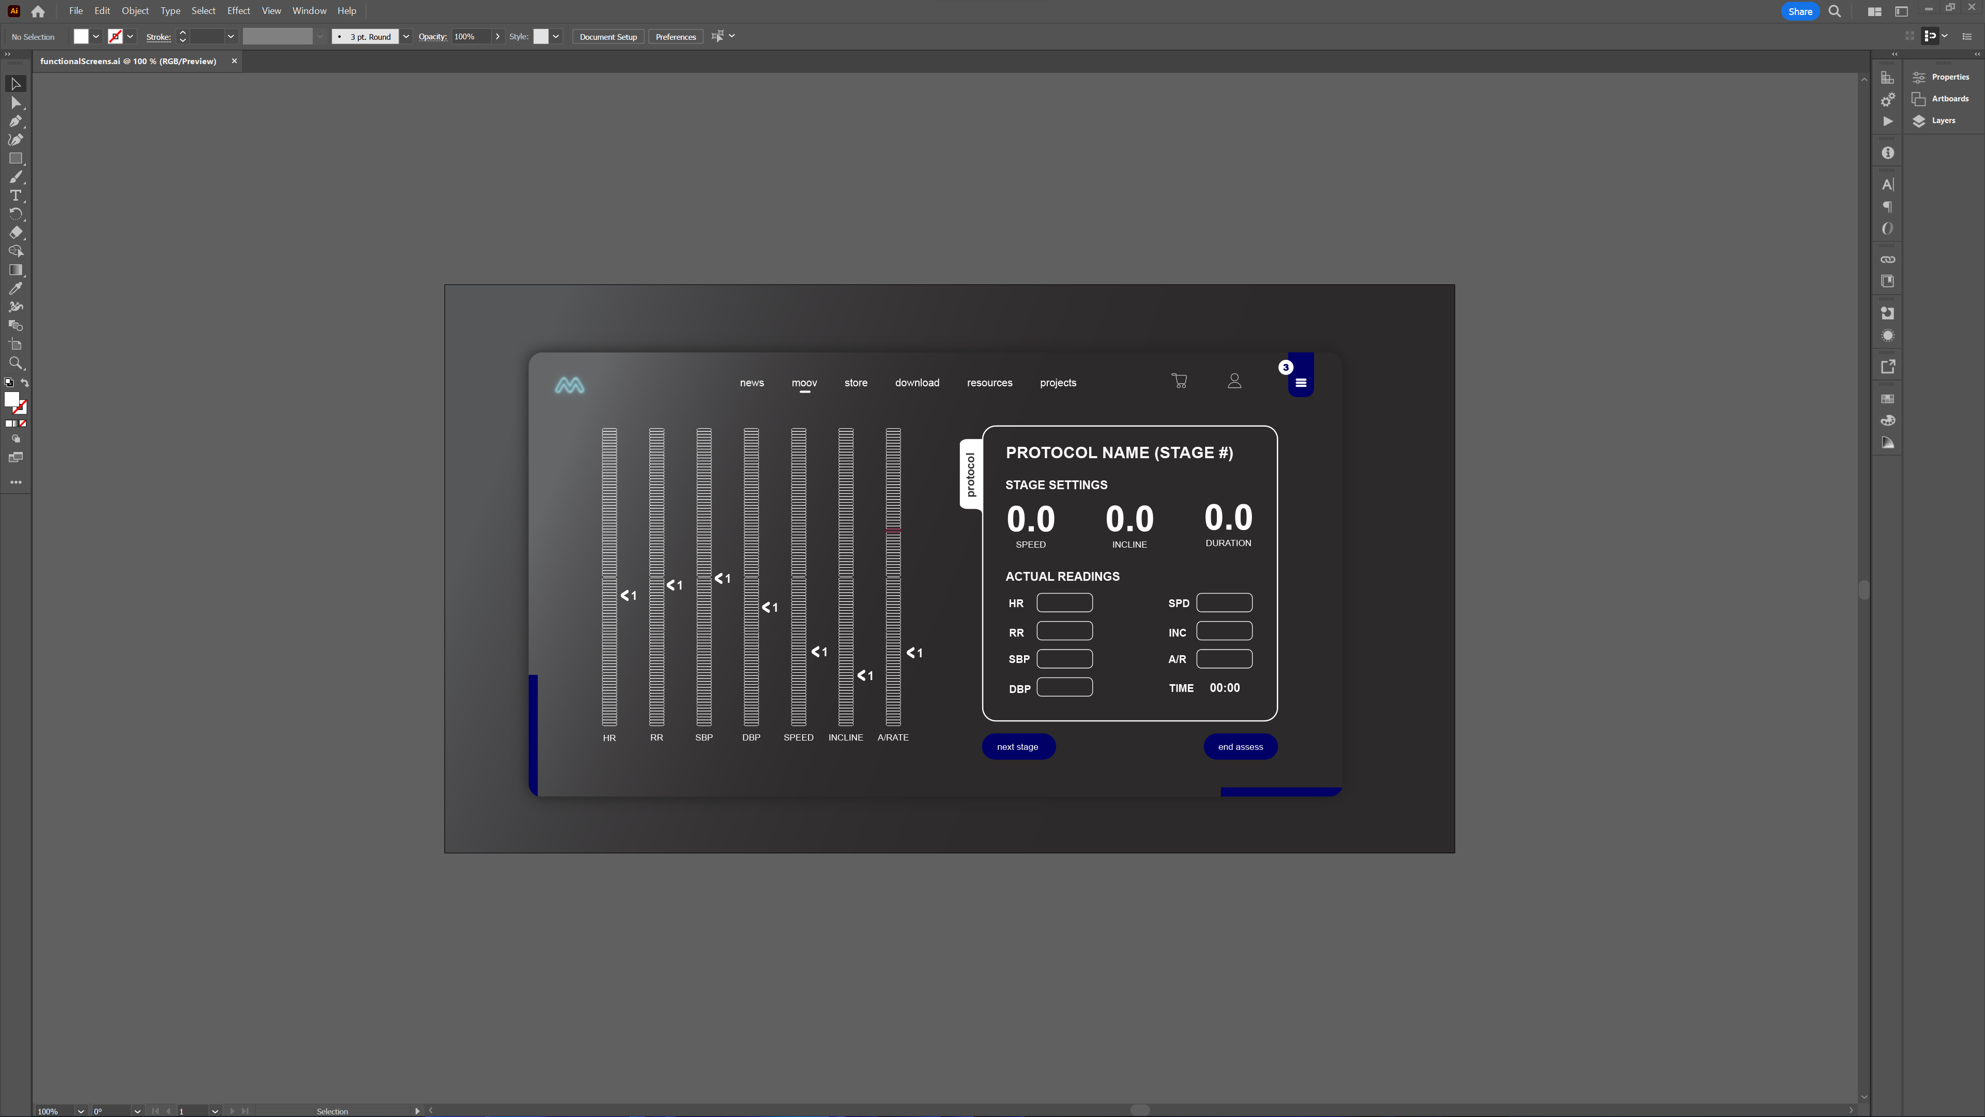Open the Color Guide panel icon
The width and height of the screenshot is (1985, 1117).
(x=1887, y=443)
